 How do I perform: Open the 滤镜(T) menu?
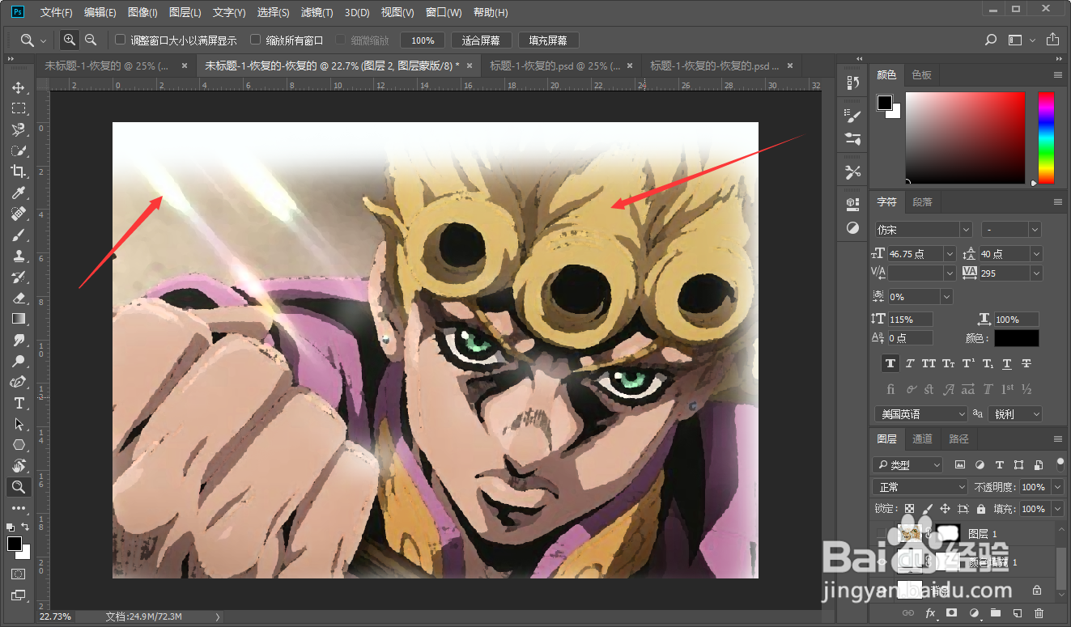pyautogui.click(x=317, y=12)
